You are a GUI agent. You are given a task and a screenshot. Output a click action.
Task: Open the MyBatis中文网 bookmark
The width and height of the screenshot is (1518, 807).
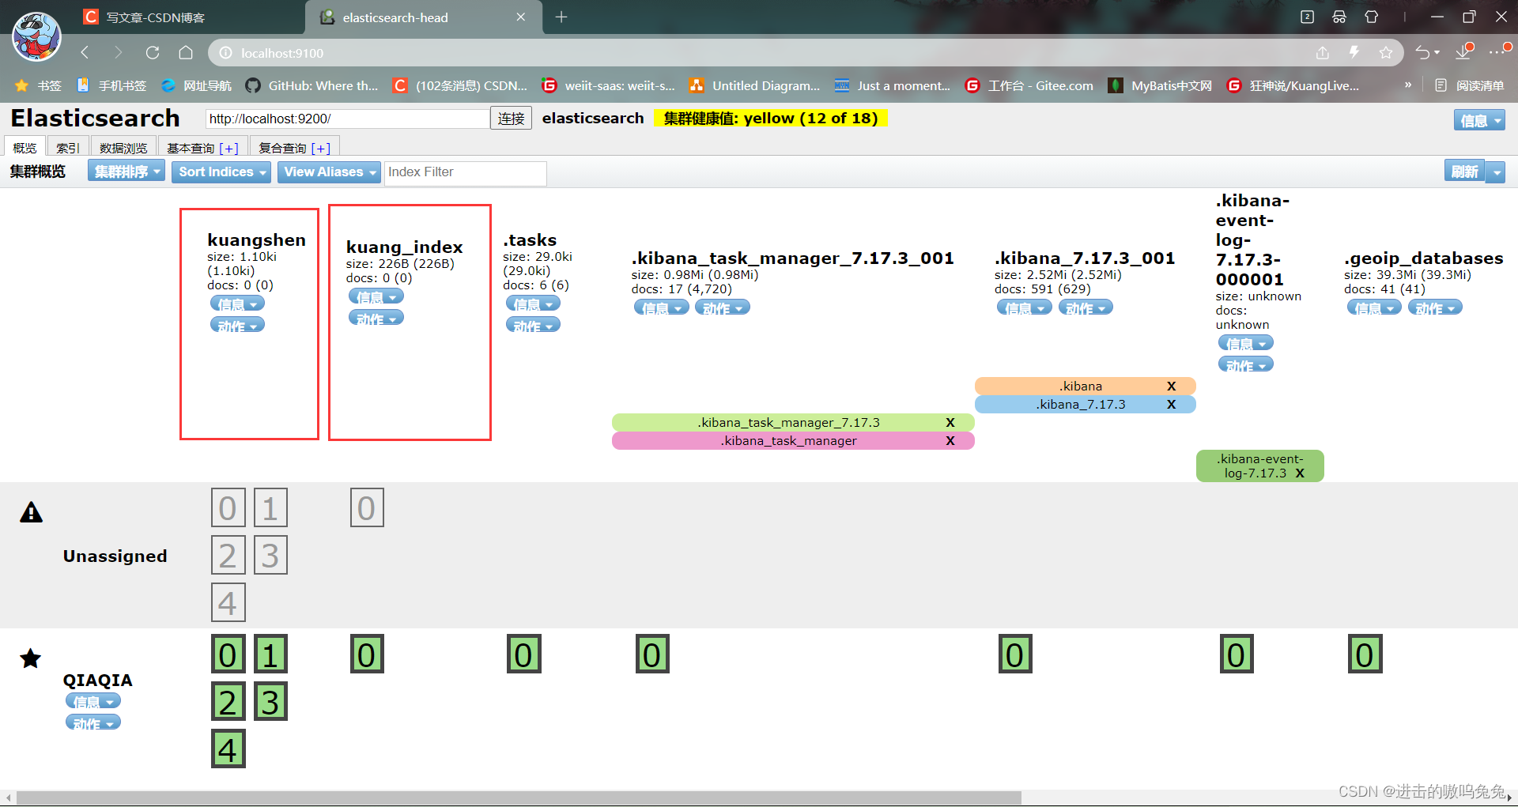click(x=1161, y=85)
